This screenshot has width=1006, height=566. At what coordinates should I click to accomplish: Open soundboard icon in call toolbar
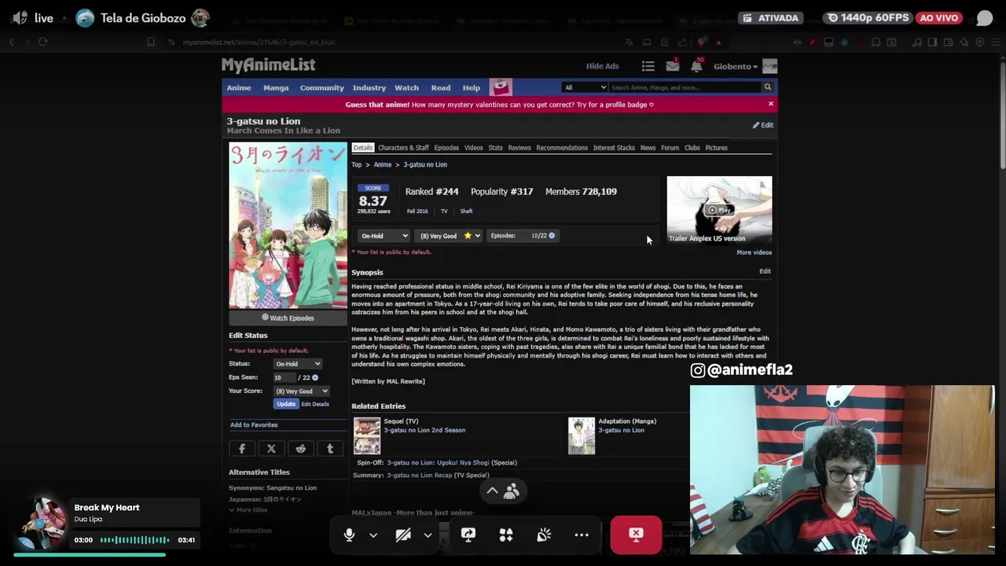pos(544,535)
